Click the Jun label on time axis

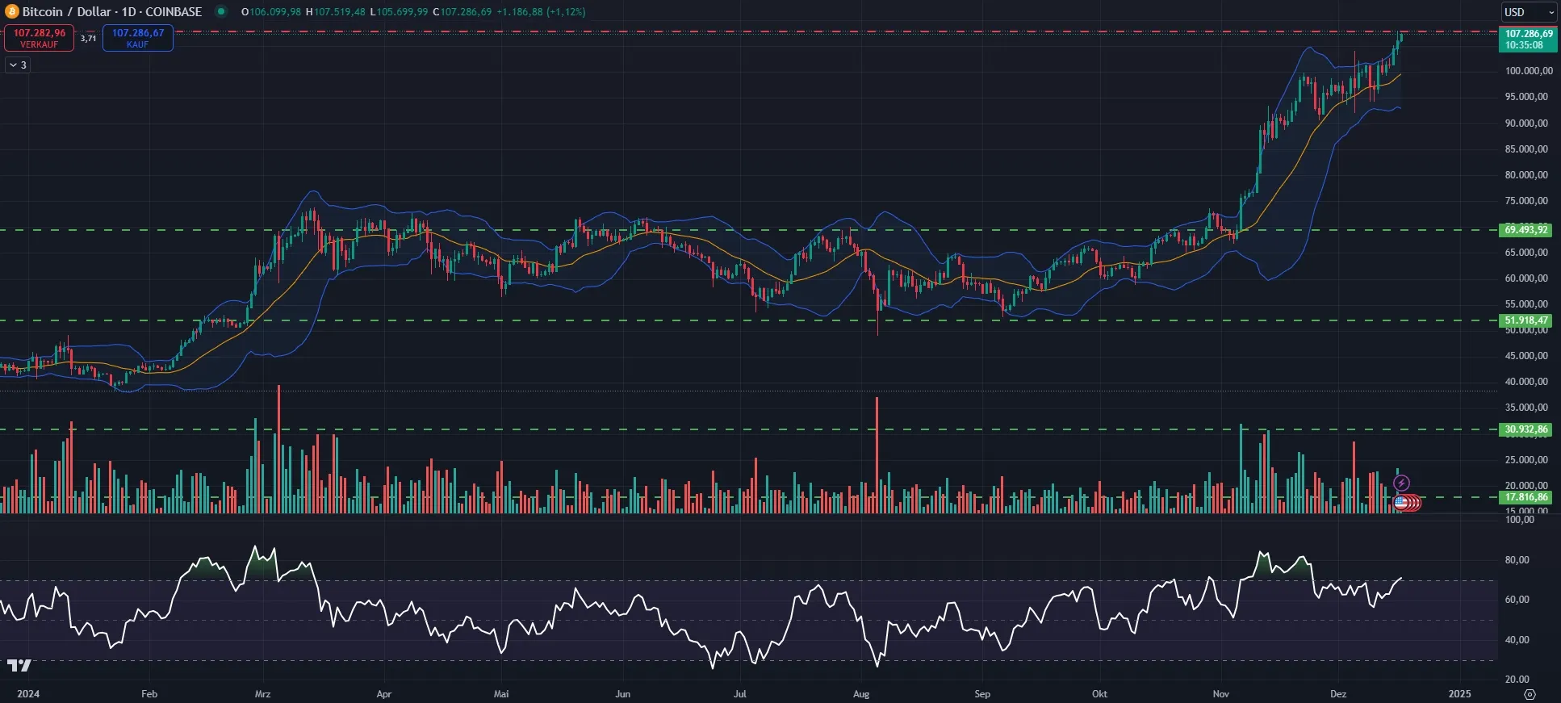click(x=622, y=694)
